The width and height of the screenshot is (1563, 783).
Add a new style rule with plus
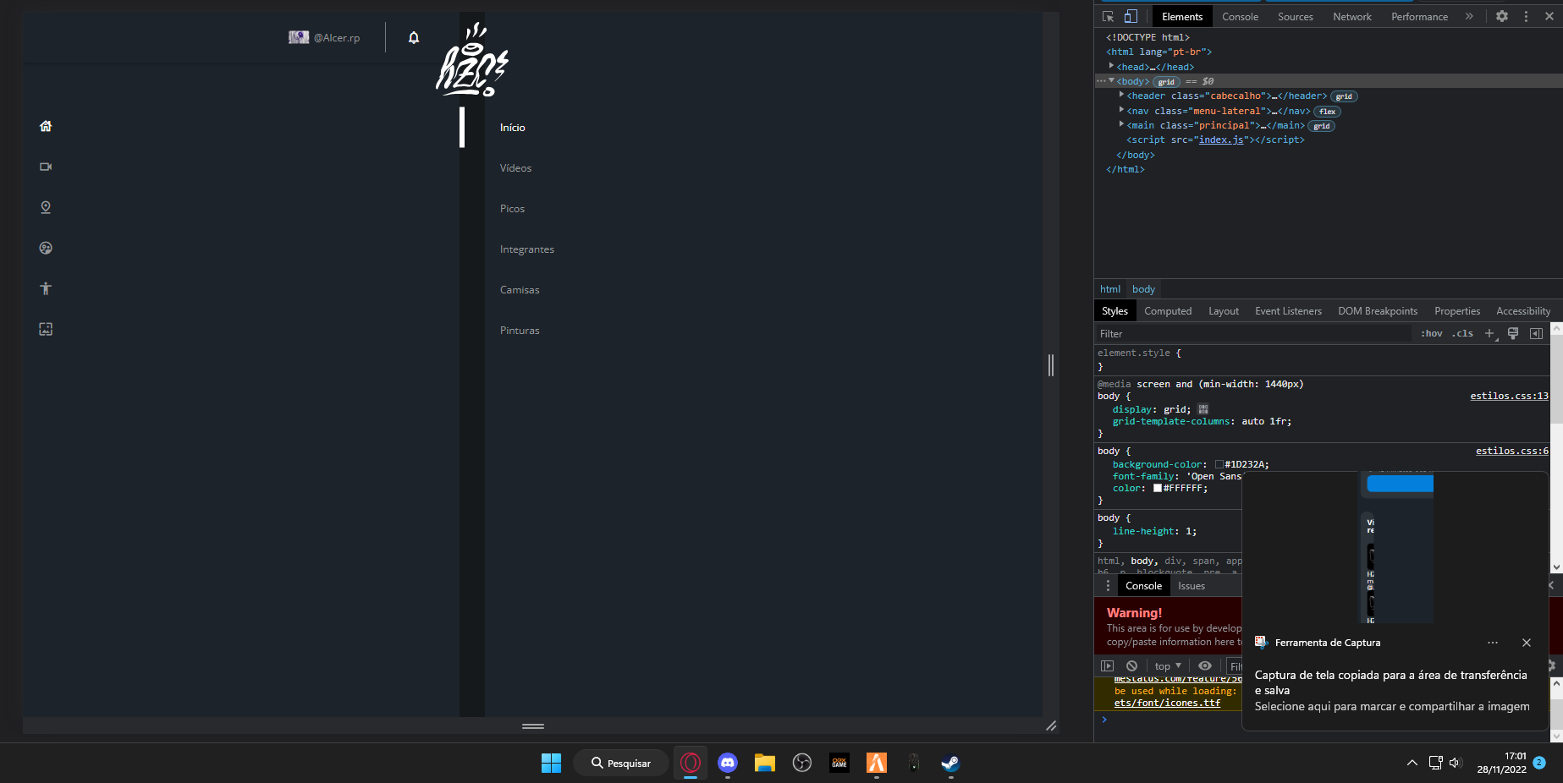pos(1490,334)
